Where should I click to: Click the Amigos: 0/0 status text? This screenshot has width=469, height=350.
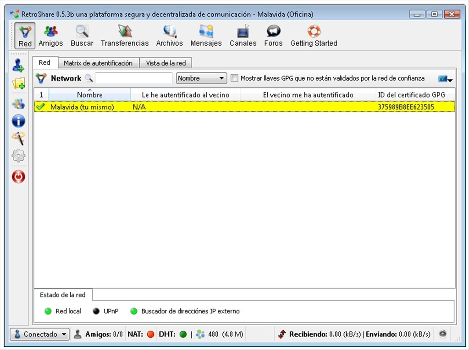coord(104,334)
